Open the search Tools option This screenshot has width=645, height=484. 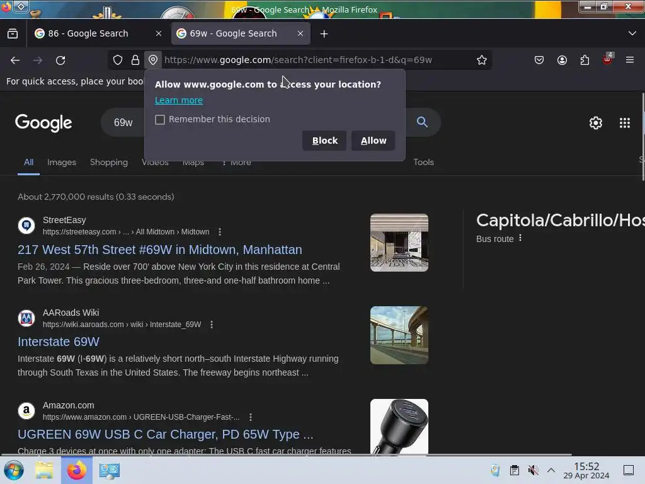coord(424,162)
